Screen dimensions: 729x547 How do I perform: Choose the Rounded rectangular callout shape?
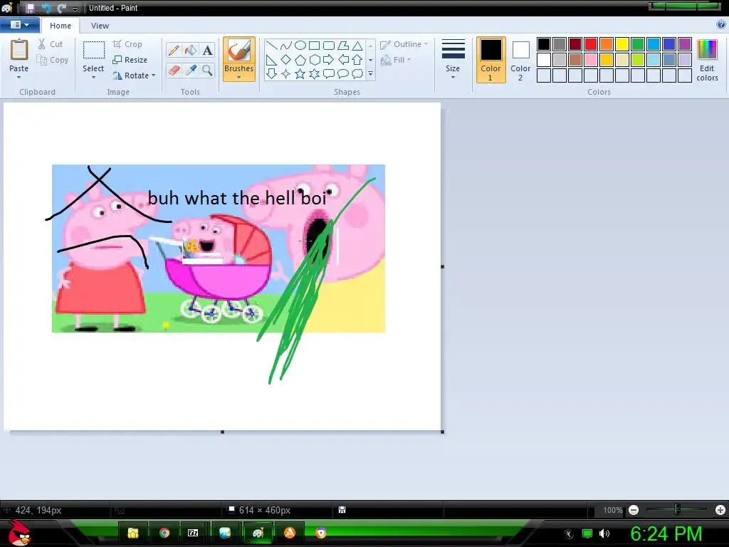coord(329,73)
